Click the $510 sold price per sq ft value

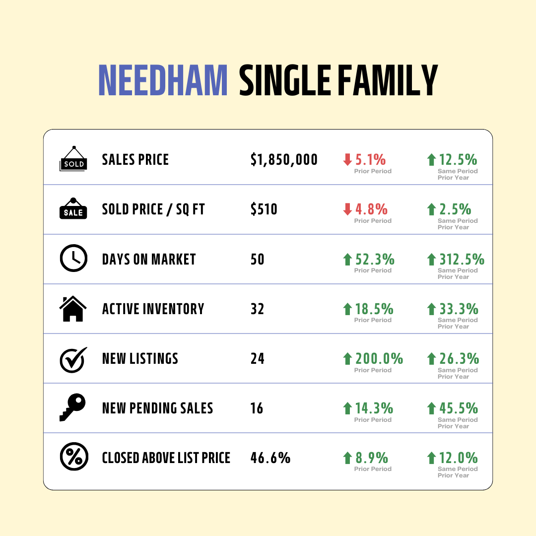[264, 209]
